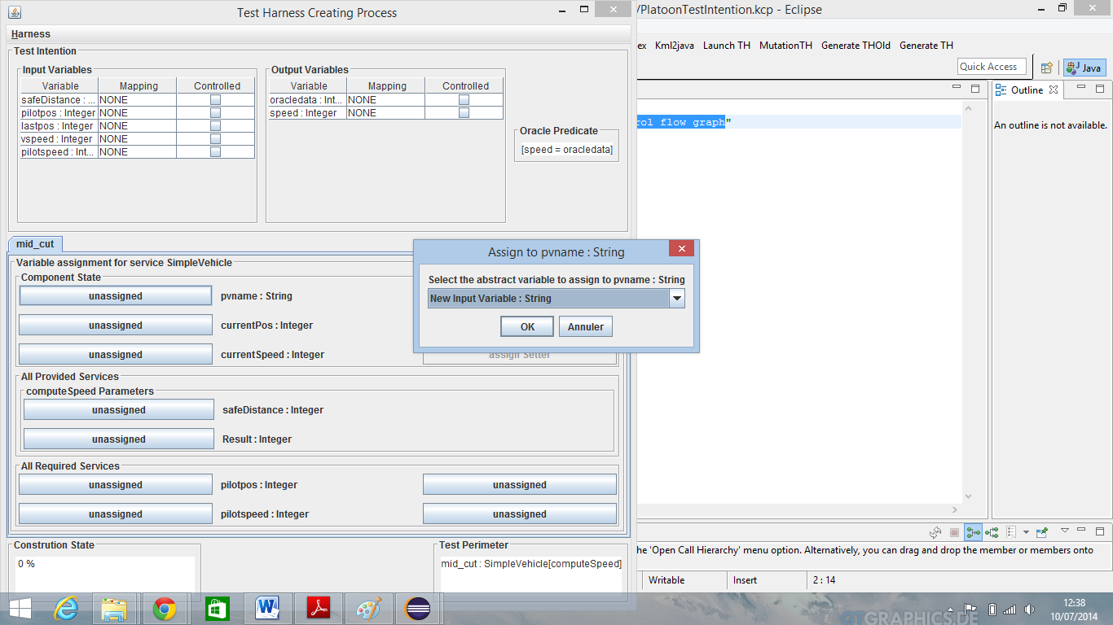Show Callee Hierarchy in call hierarchy view
This screenshot has width=1113, height=625.
(992, 532)
